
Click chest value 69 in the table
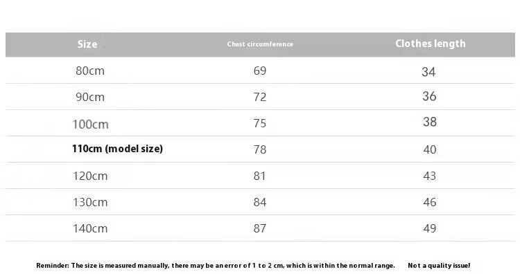pos(260,71)
